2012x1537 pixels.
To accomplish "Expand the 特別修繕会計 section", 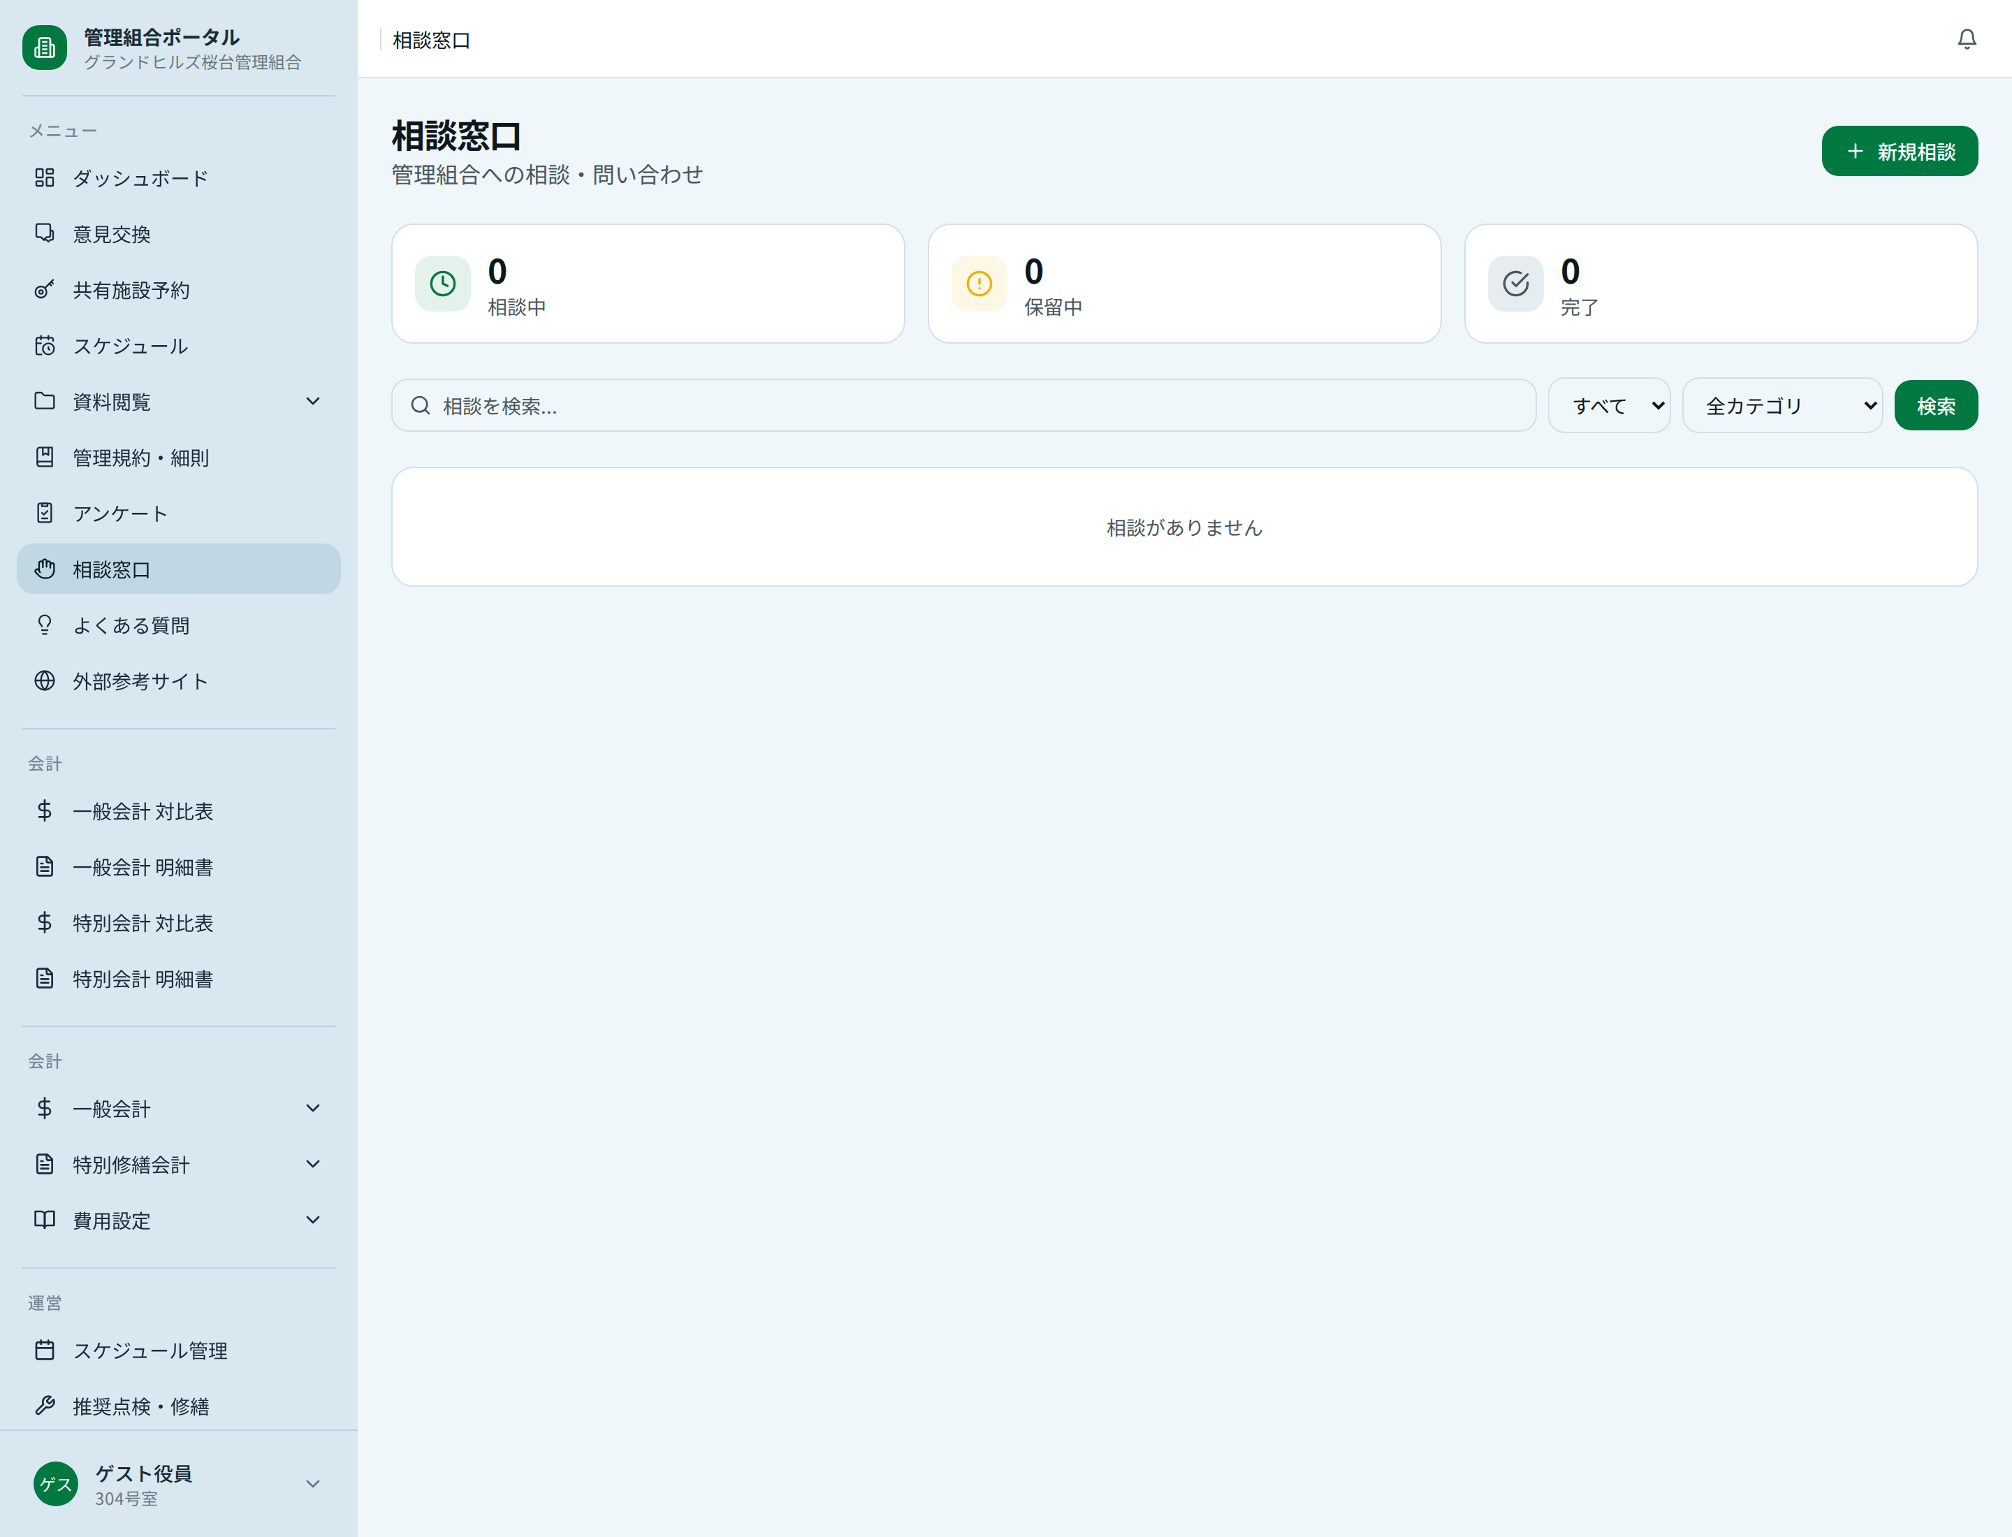I will [x=313, y=1164].
